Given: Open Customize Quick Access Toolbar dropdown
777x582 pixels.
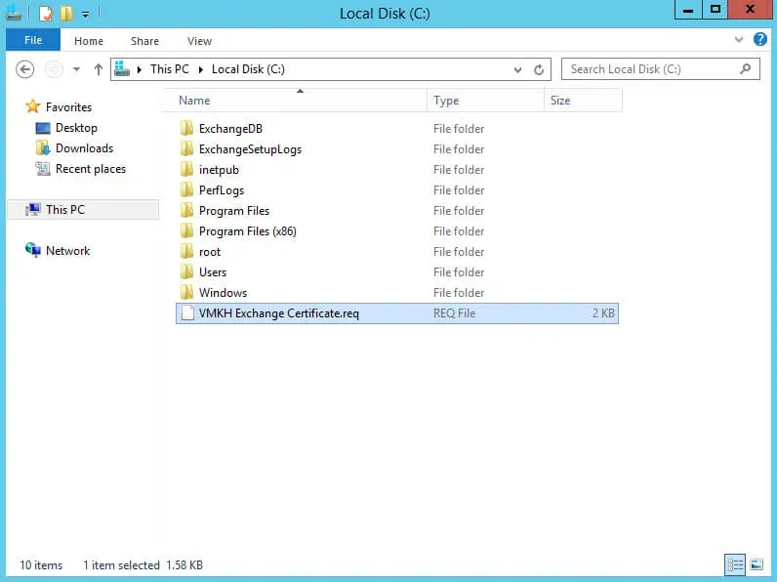Looking at the screenshot, I should point(85,15).
